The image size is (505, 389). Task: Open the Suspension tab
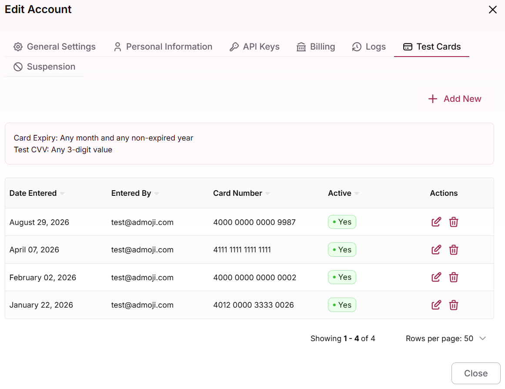[44, 67]
